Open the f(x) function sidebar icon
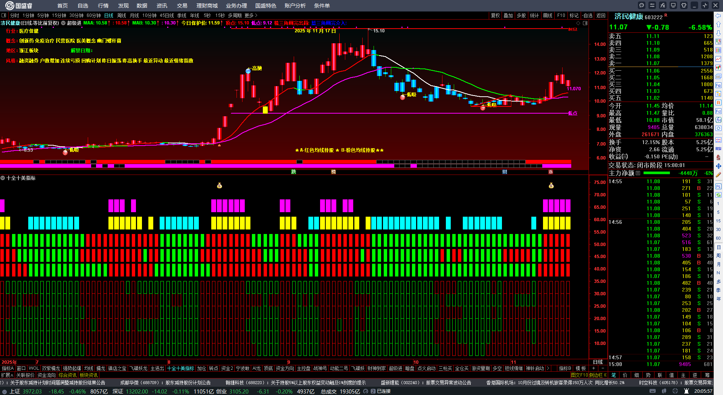 tap(718, 120)
